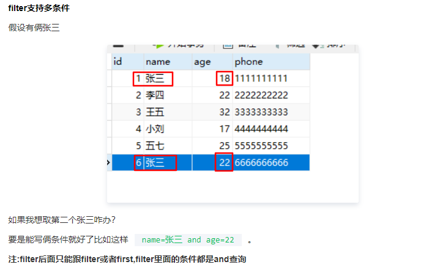
Task: Select phone cell 4444444444
Action: click(271, 129)
